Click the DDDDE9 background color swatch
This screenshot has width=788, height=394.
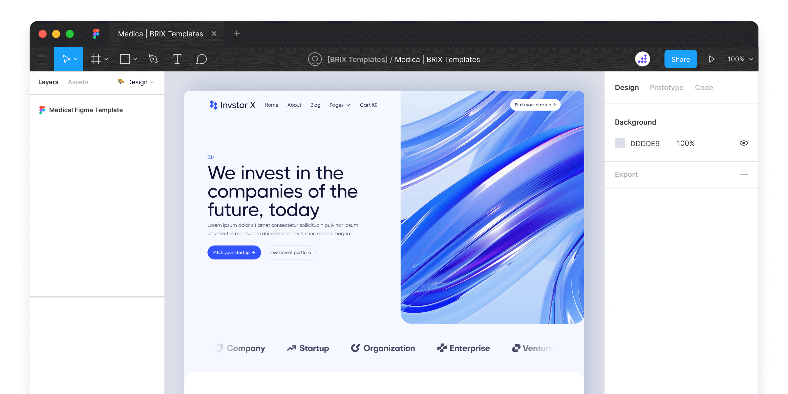pos(620,143)
